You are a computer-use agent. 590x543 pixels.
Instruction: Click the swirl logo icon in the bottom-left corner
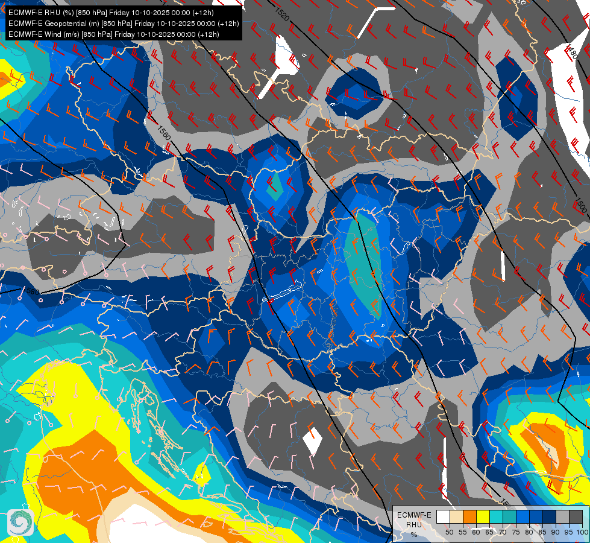coord(20,522)
